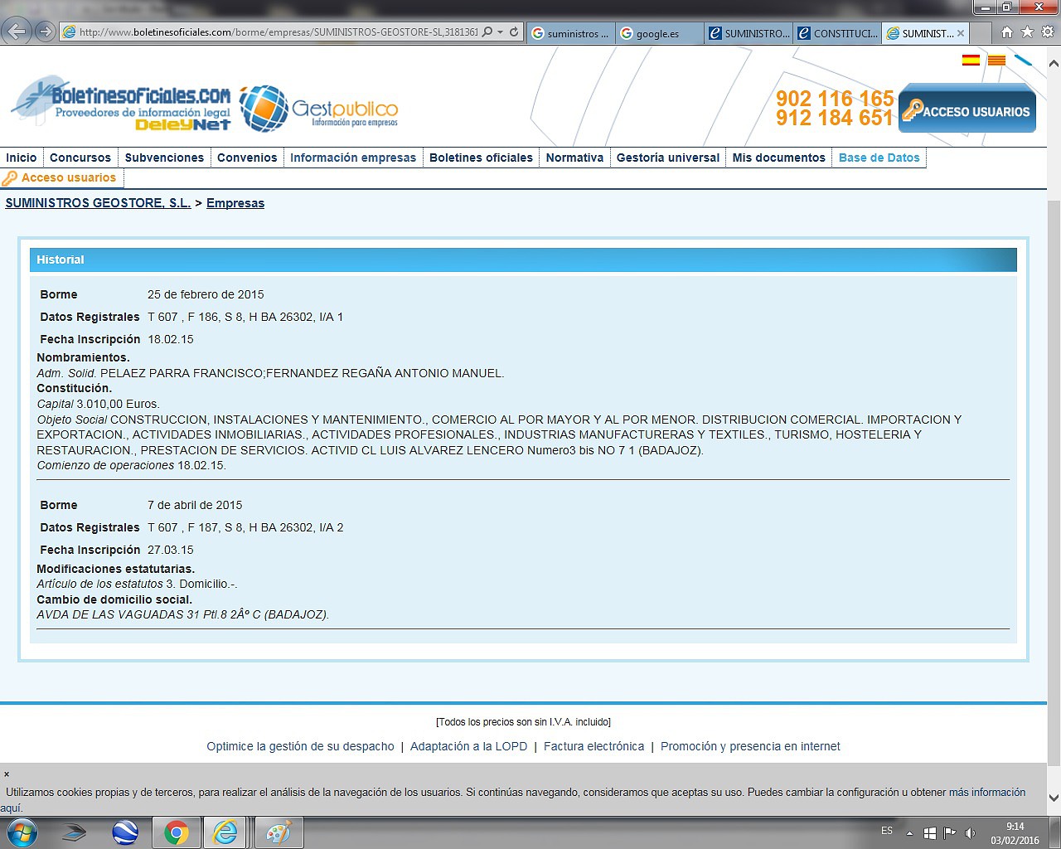This screenshot has height=849, width=1061.
Task: Open the Inicio menu item
Action: (22, 158)
